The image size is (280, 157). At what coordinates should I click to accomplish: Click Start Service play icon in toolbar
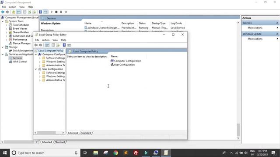coord(52,12)
